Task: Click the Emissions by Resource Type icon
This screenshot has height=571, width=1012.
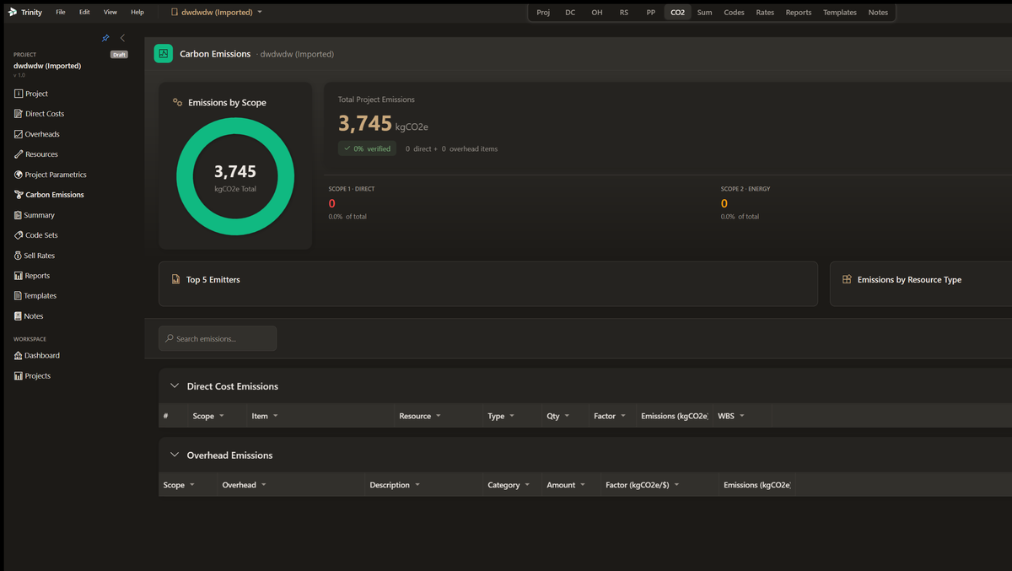Action: [847, 279]
